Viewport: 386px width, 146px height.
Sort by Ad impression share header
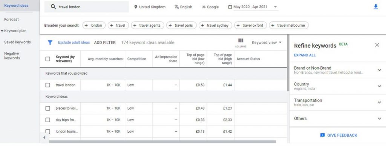(x=166, y=59)
